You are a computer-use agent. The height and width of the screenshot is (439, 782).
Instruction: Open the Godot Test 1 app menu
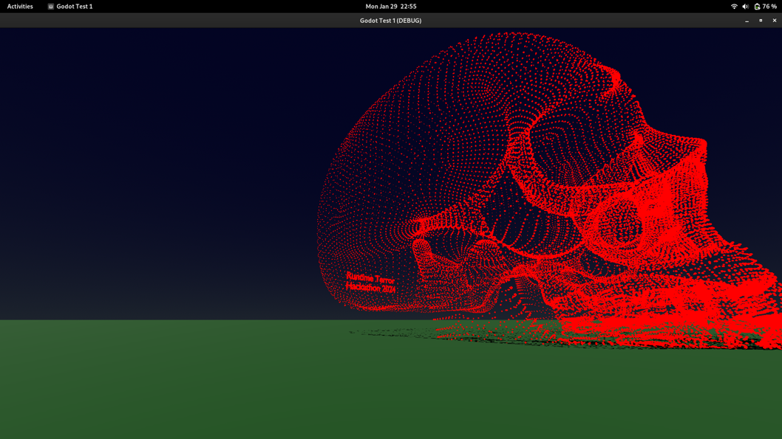(x=69, y=7)
